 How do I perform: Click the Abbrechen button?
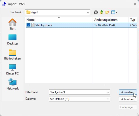[128, 99]
